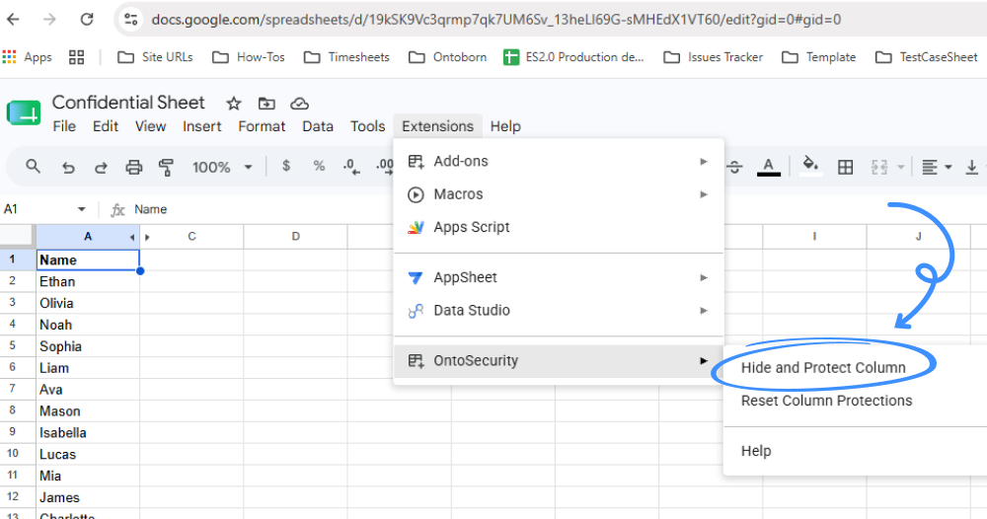Expand Macros submenu

click(x=559, y=194)
